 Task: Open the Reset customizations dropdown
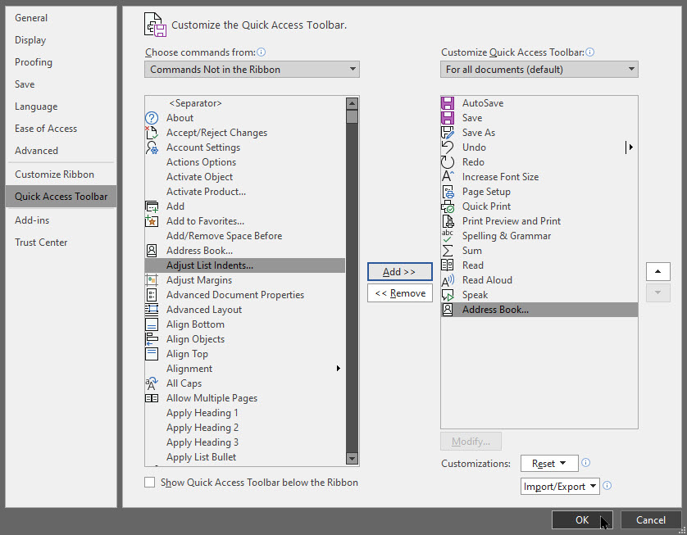[548, 464]
